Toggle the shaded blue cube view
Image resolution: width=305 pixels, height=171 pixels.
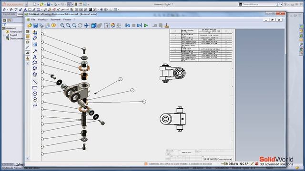(x=93, y=25)
